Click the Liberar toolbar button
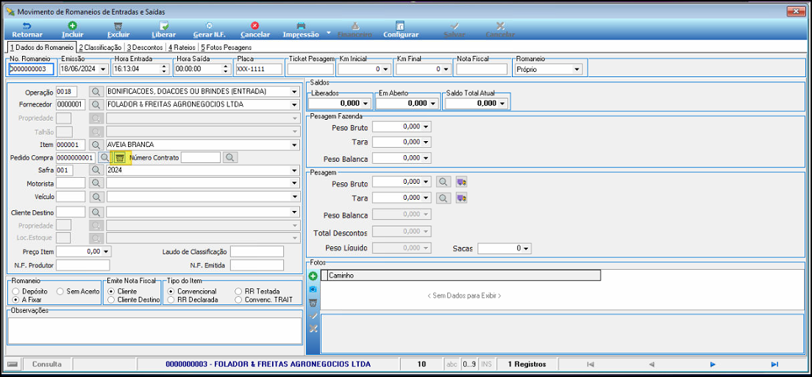Image resolution: width=812 pixels, height=377 pixels. (163, 30)
